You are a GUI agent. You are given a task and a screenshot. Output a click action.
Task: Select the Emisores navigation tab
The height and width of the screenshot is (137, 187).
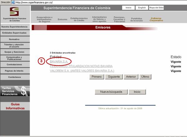pos(62,19)
